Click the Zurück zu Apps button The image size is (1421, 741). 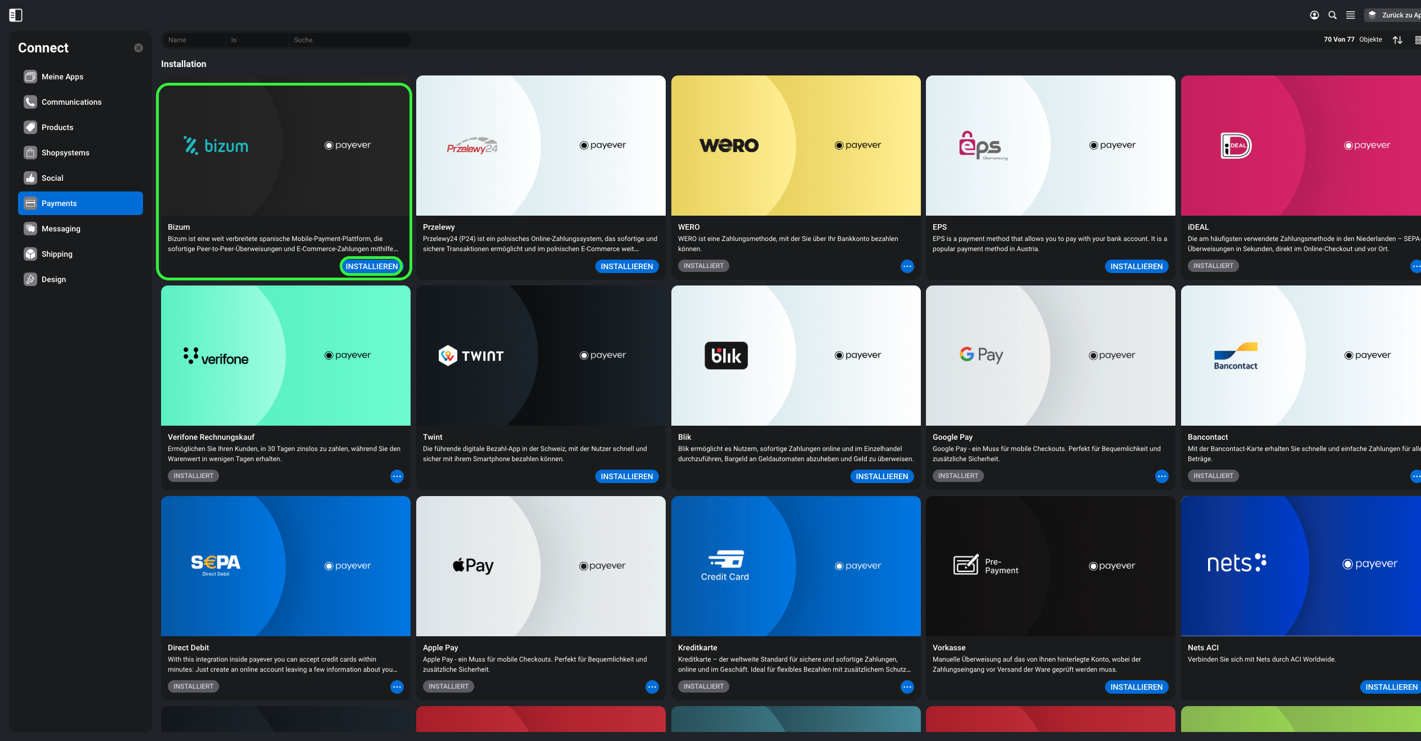pyautogui.click(x=1393, y=15)
